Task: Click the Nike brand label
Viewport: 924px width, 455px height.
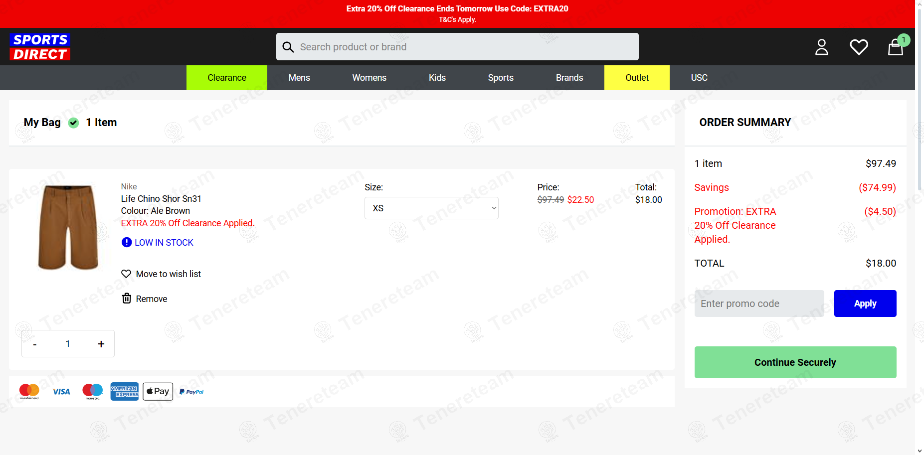Action: (x=129, y=186)
